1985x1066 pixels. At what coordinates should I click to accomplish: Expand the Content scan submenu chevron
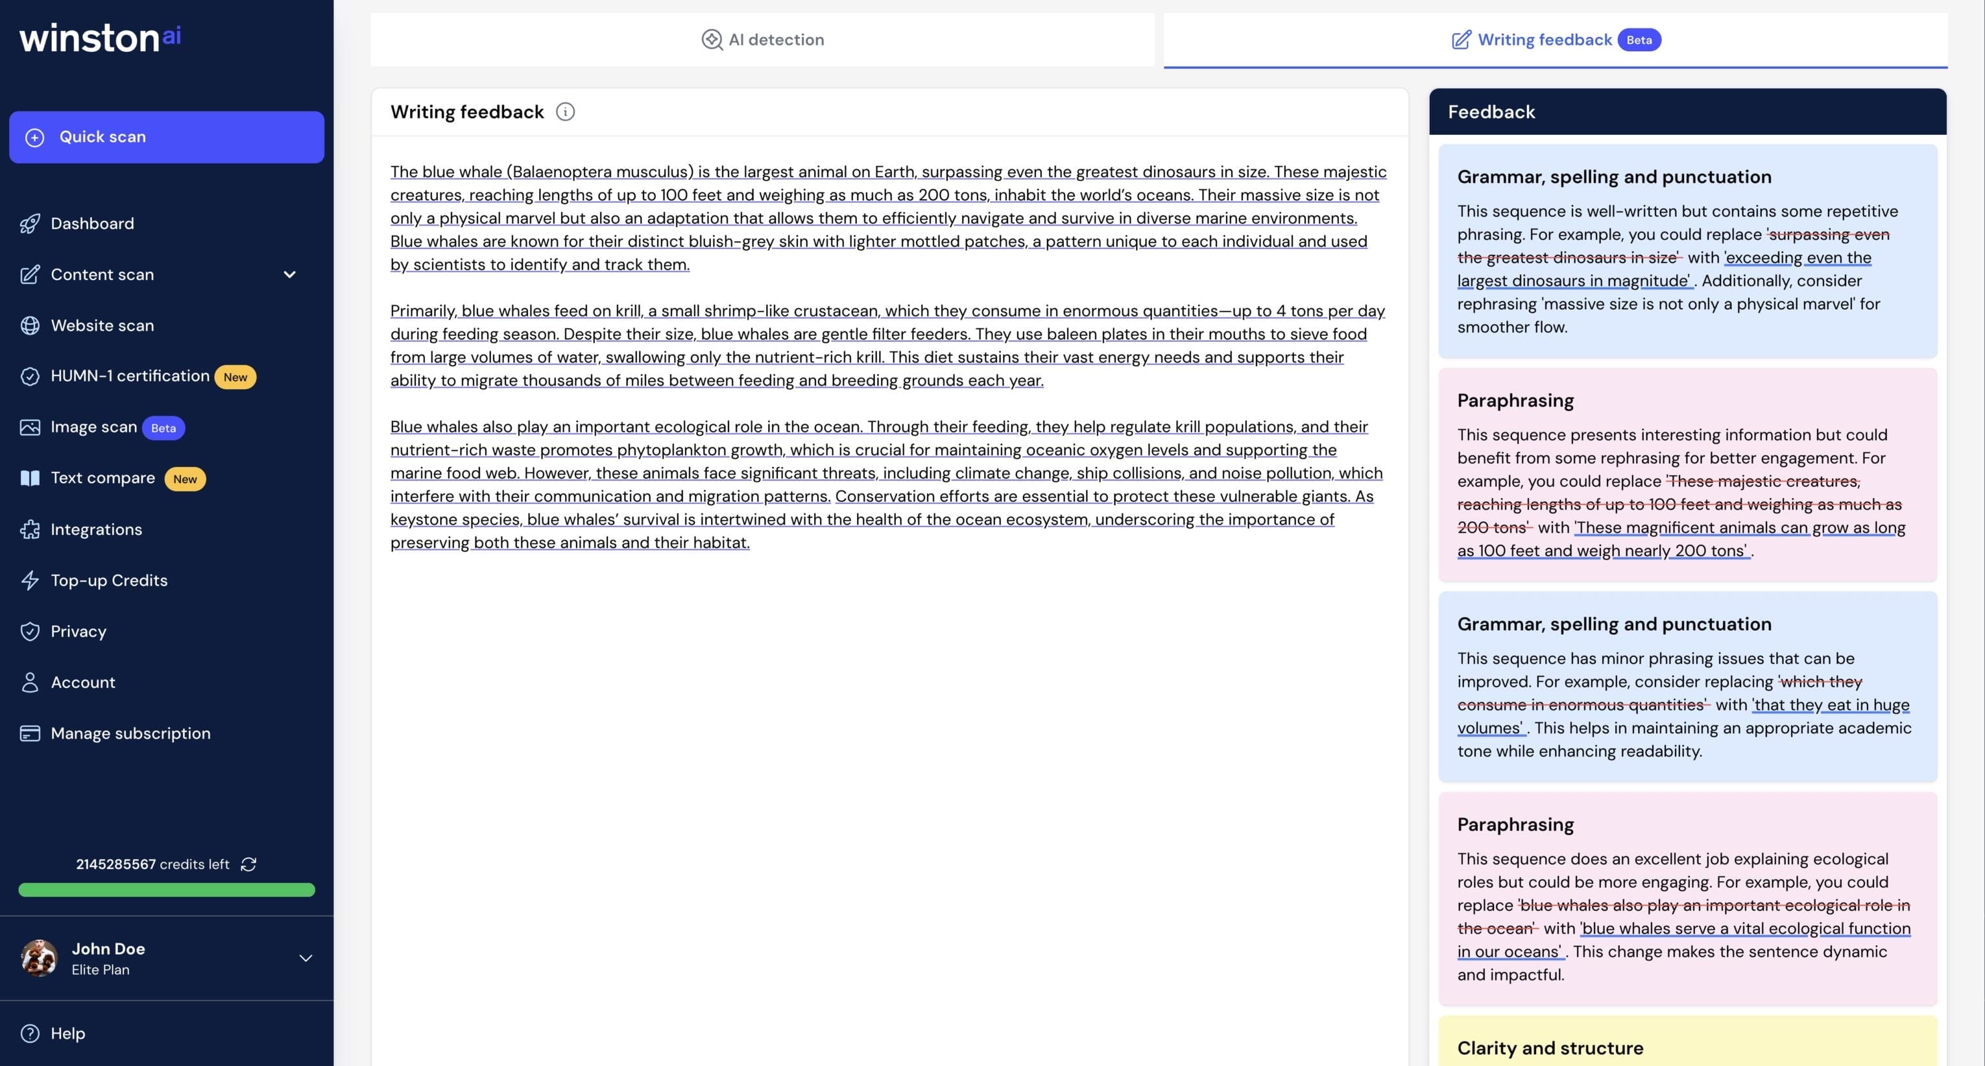pyautogui.click(x=289, y=274)
